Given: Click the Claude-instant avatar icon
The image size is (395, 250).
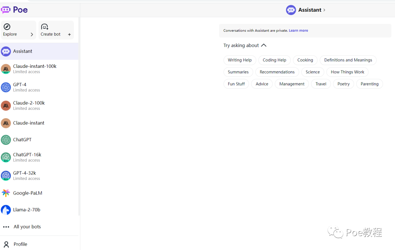Looking at the screenshot, I should point(6,123).
